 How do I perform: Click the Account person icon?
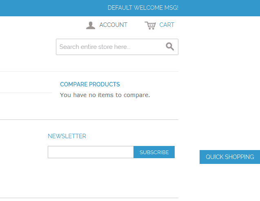tap(91, 25)
